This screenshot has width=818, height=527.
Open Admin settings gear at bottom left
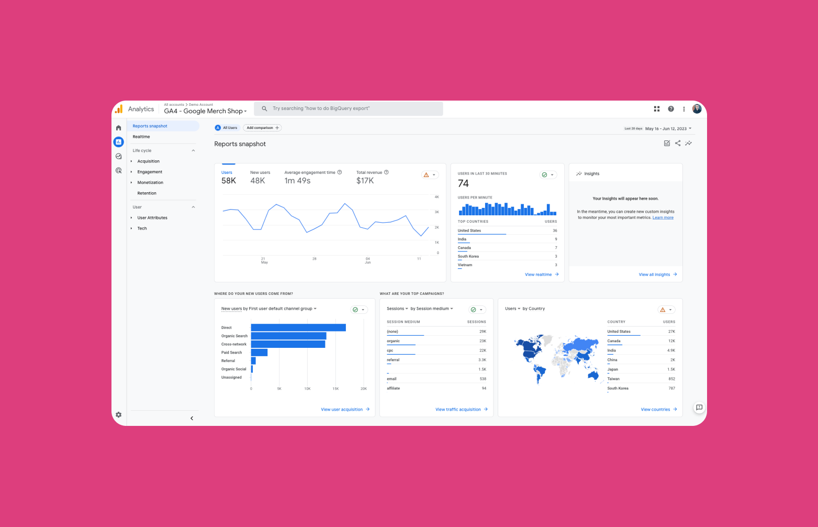(x=118, y=414)
